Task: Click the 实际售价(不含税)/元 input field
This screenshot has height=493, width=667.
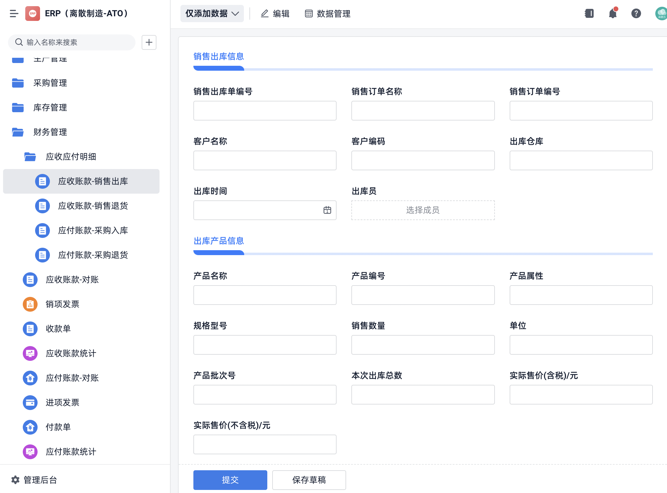Action: pos(265,444)
